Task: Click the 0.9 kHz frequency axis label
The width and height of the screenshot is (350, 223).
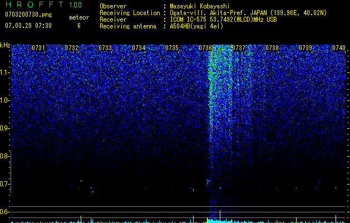Action: click(4, 128)
